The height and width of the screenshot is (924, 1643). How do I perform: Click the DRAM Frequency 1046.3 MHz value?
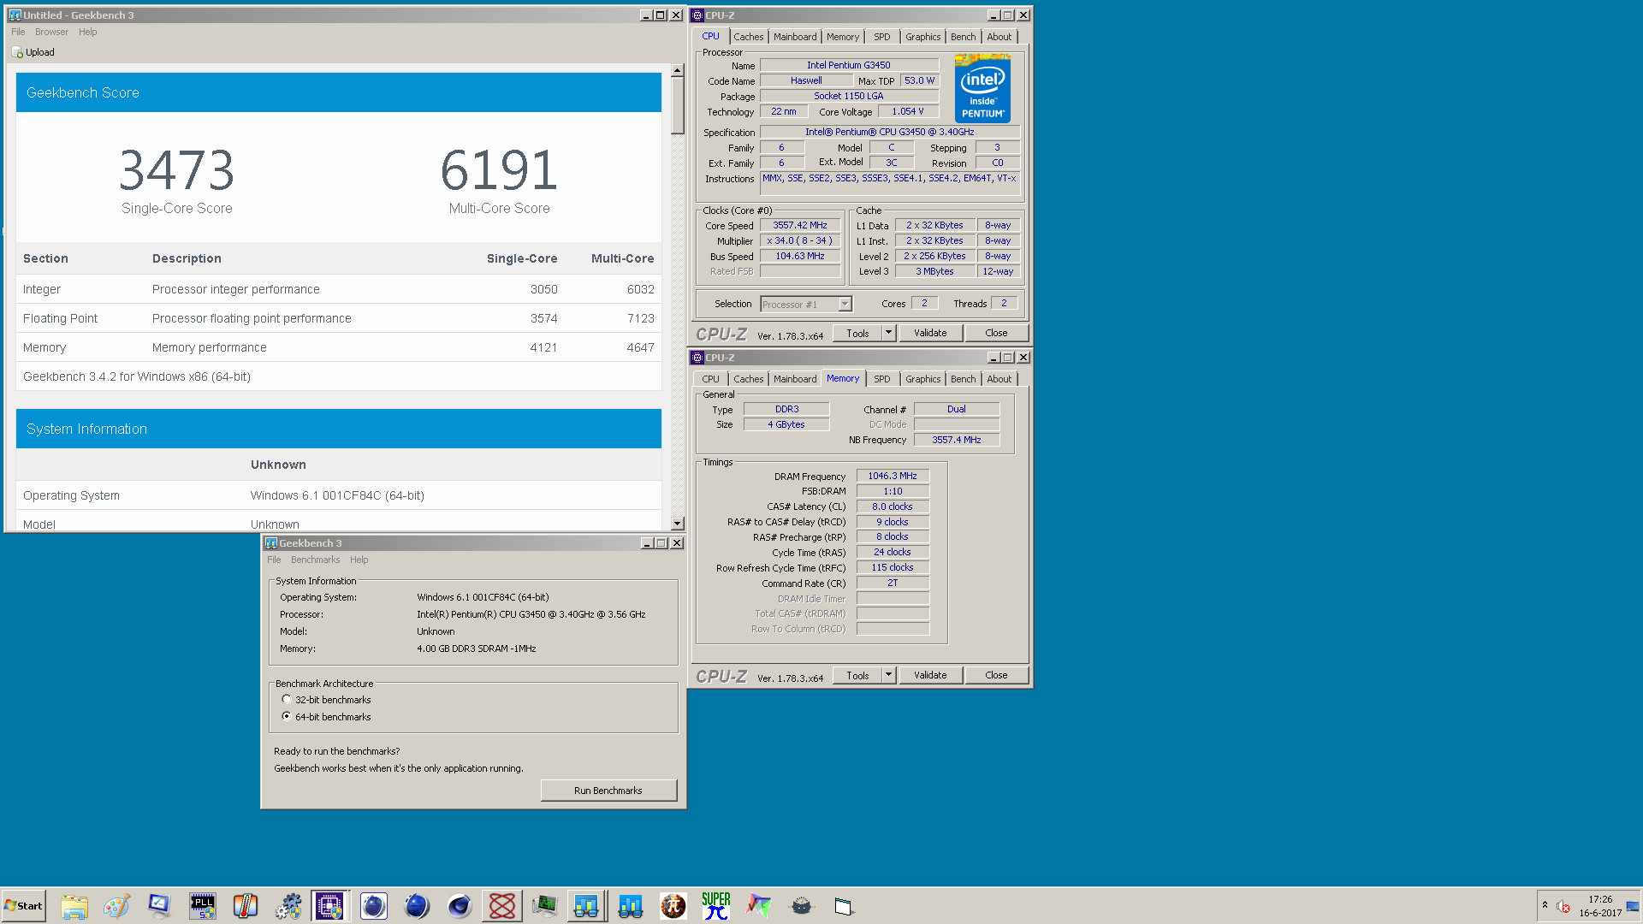click(893, 476)
